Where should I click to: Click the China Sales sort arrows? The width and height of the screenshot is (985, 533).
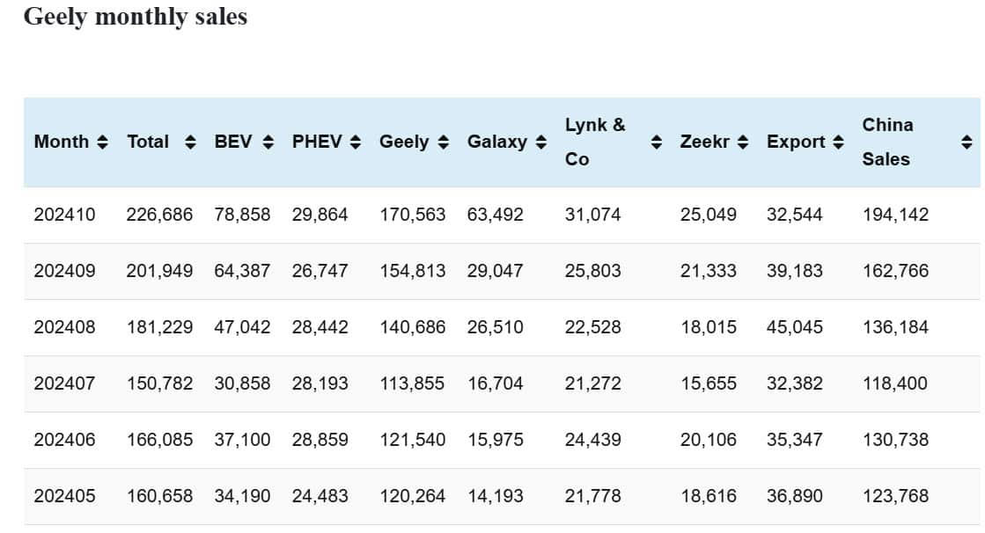[x=966, y=142]
